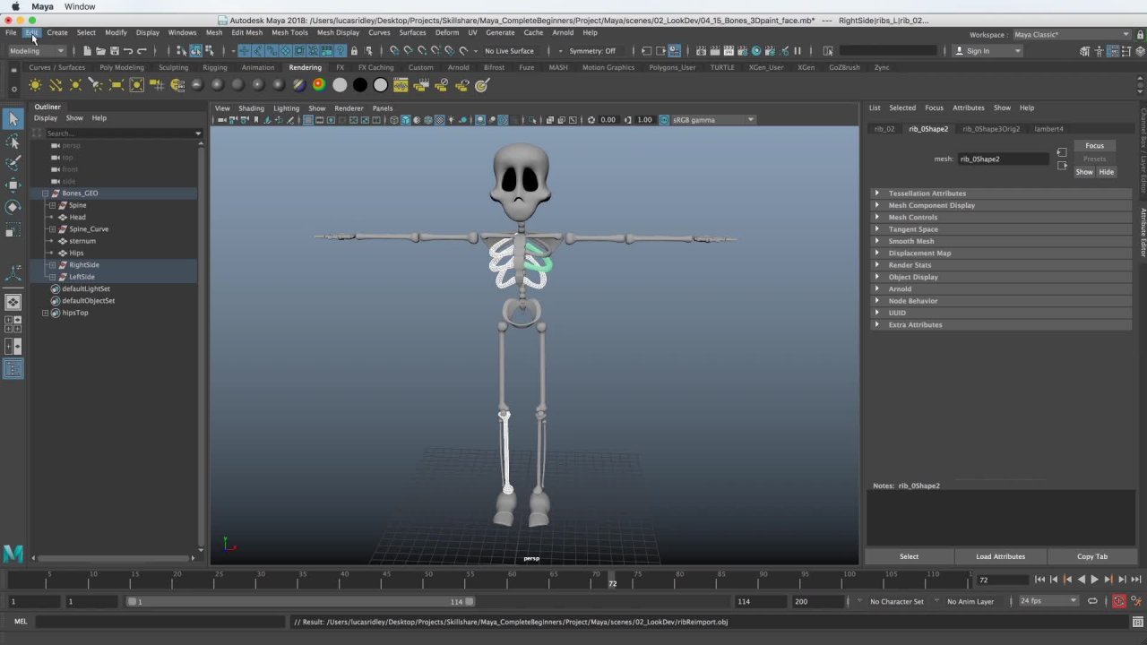This screenshot has width=1147, height=645.
Task: Select the Lasso tool in the toolbox
Action: (x=13, y=142)
